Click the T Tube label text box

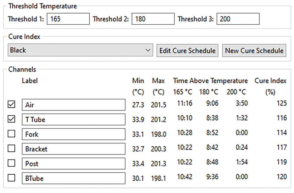point(73,119)
